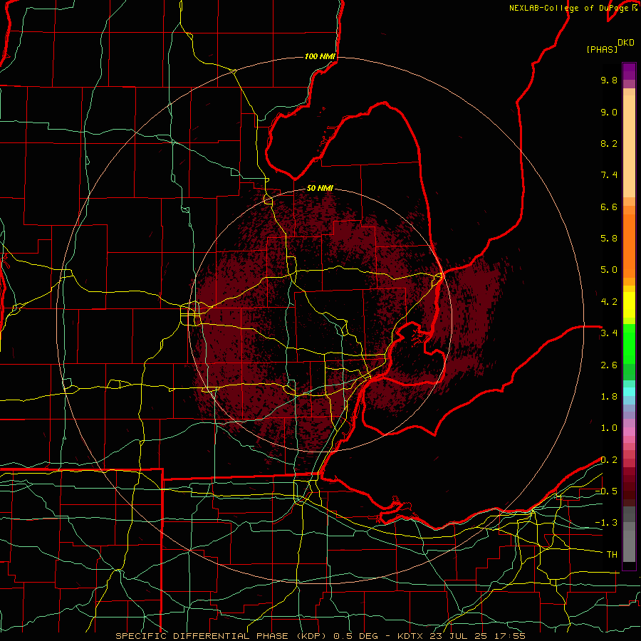Click the 100 NMI range ring label
The width and height of the screenshot is (641, 641).
click(320, 56)
